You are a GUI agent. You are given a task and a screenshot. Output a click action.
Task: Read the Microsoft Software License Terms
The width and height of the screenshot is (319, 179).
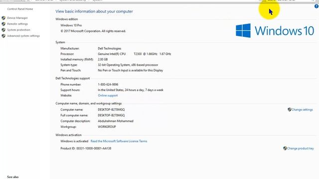[119, 141]
